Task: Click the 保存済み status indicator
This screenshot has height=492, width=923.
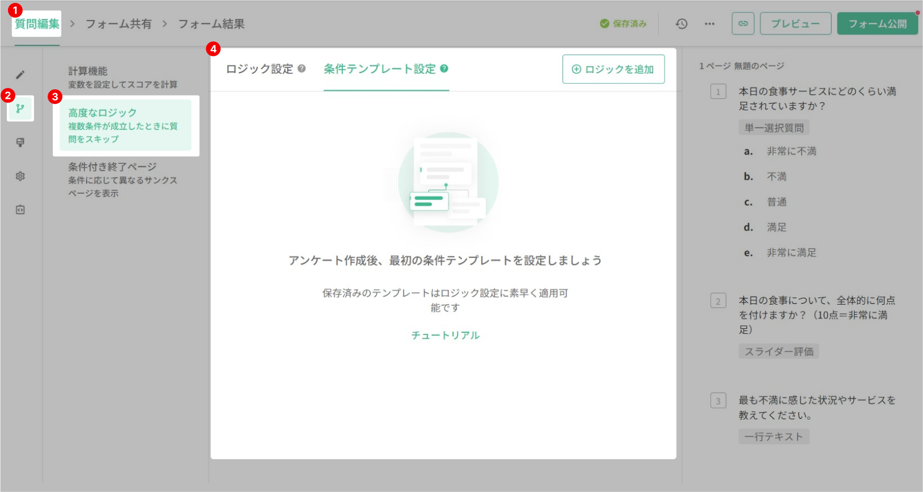Action: click(x=623, y=24)
